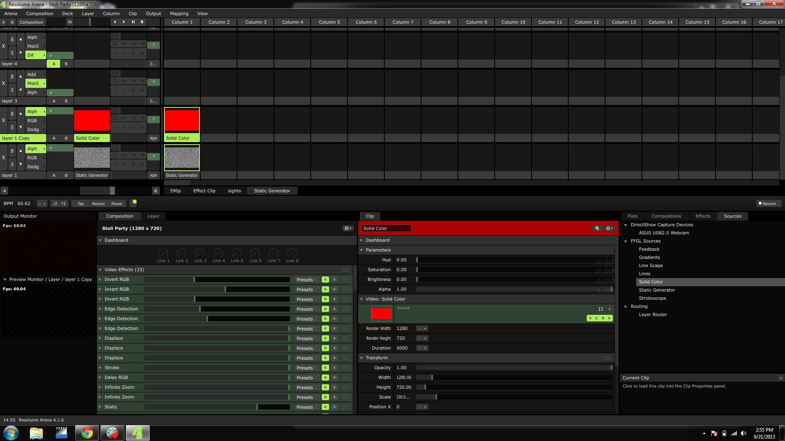Open the Mapping menu
The height and width of the screenshot is (441, 785).
pyautogui.click(x=179, y=13)
